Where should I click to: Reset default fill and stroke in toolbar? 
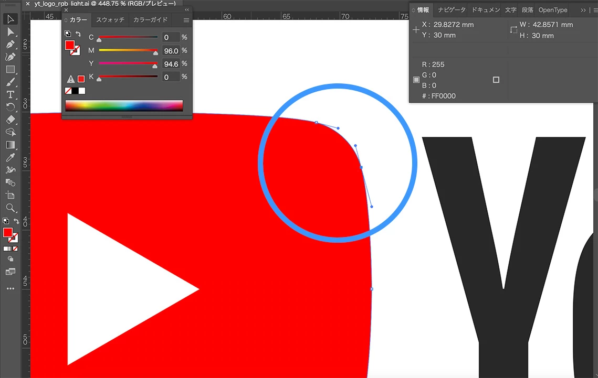6,221
